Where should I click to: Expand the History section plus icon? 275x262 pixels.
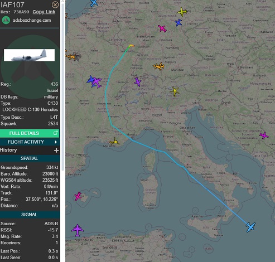pos(56,151)
